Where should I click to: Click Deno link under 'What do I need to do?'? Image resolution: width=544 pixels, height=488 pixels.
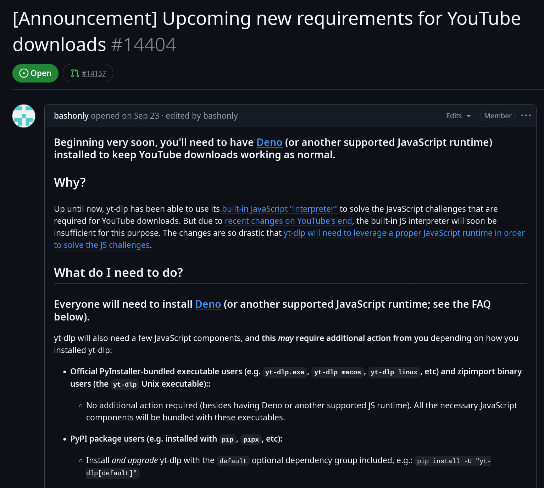tap(208, 304)
